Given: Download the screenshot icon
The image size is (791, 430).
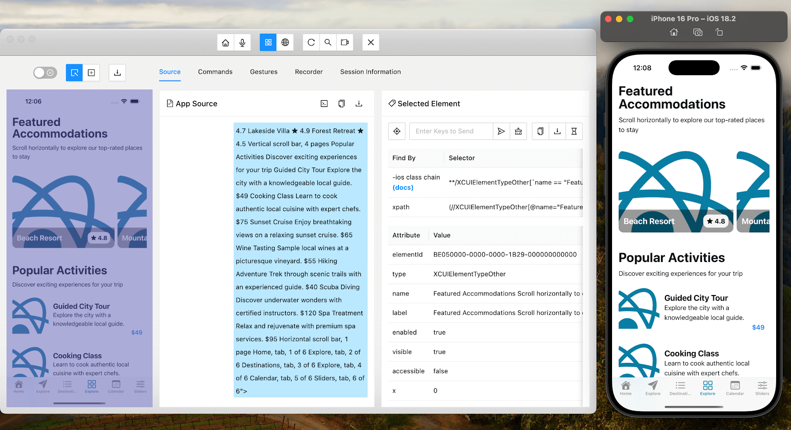Looking at the screenshot, I should 117,73.
